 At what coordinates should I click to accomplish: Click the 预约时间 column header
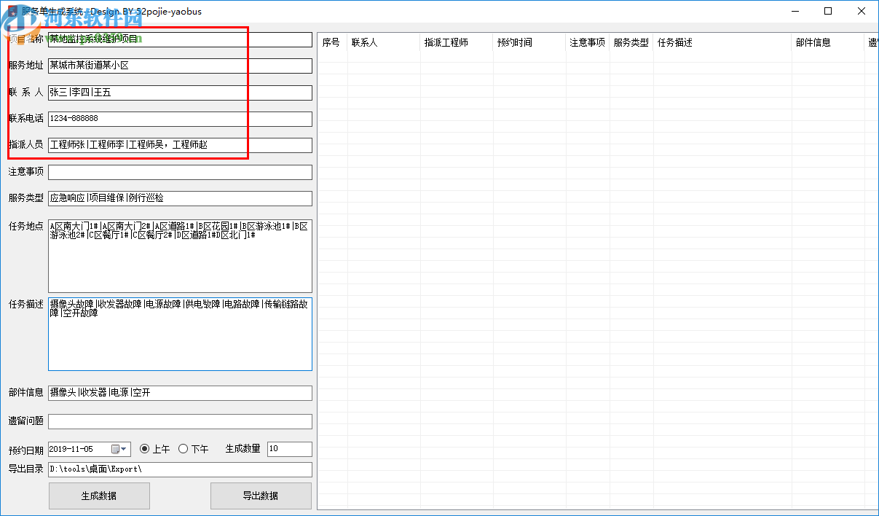point(529,42)
